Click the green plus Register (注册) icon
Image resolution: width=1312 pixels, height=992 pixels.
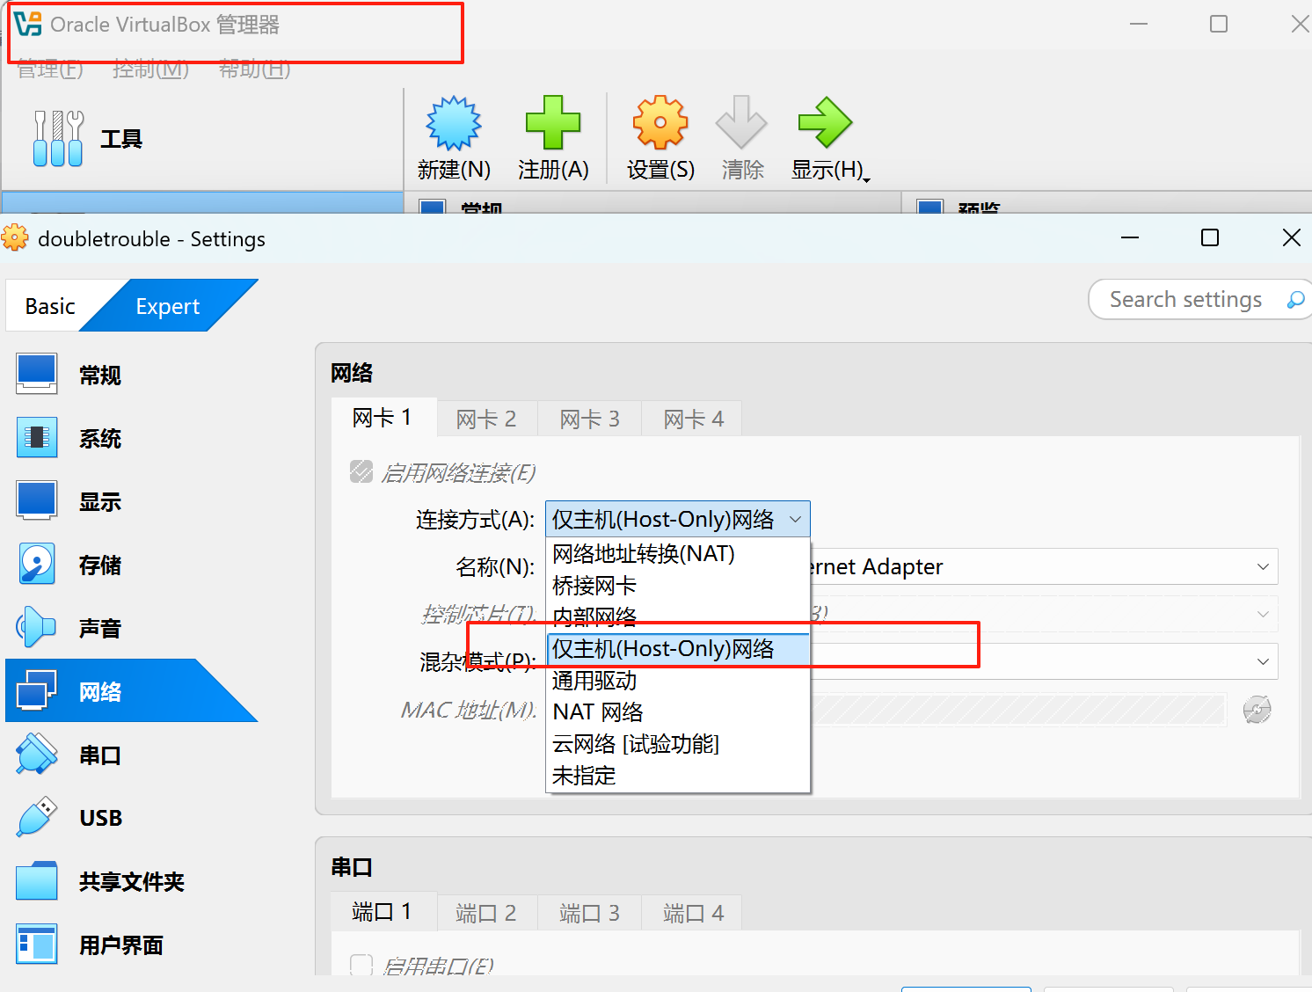coord(553,122)
